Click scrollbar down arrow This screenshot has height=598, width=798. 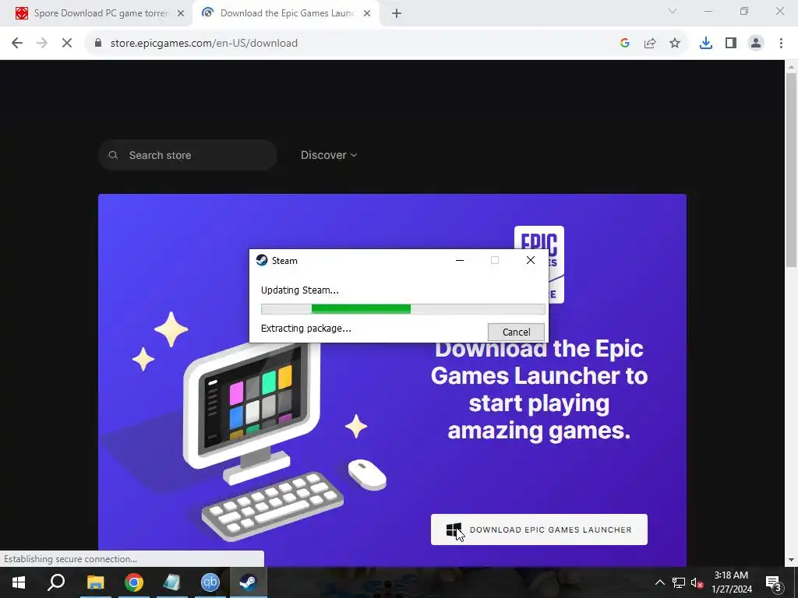coord(791,560)
